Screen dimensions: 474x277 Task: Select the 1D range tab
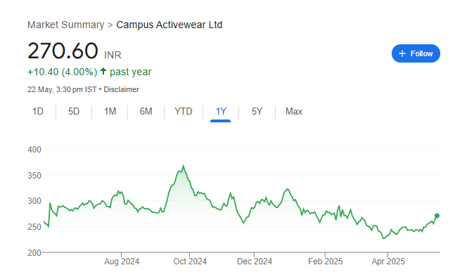38,112
